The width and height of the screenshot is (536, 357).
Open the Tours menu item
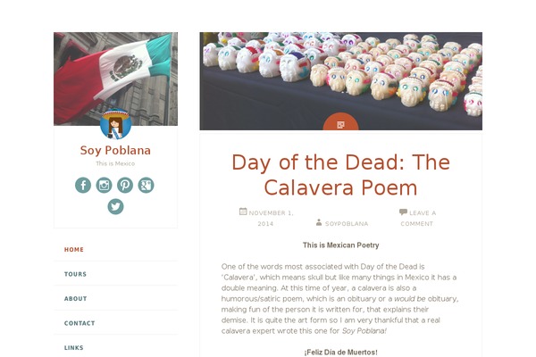coord(76,274)
